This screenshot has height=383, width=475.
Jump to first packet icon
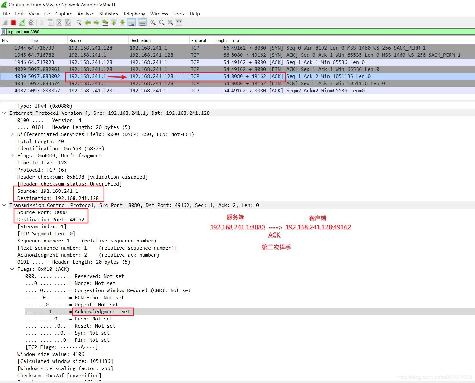tap(114, 23)
